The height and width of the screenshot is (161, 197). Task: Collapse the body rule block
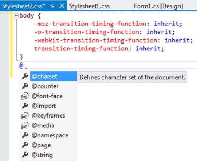tap(16, 16)
